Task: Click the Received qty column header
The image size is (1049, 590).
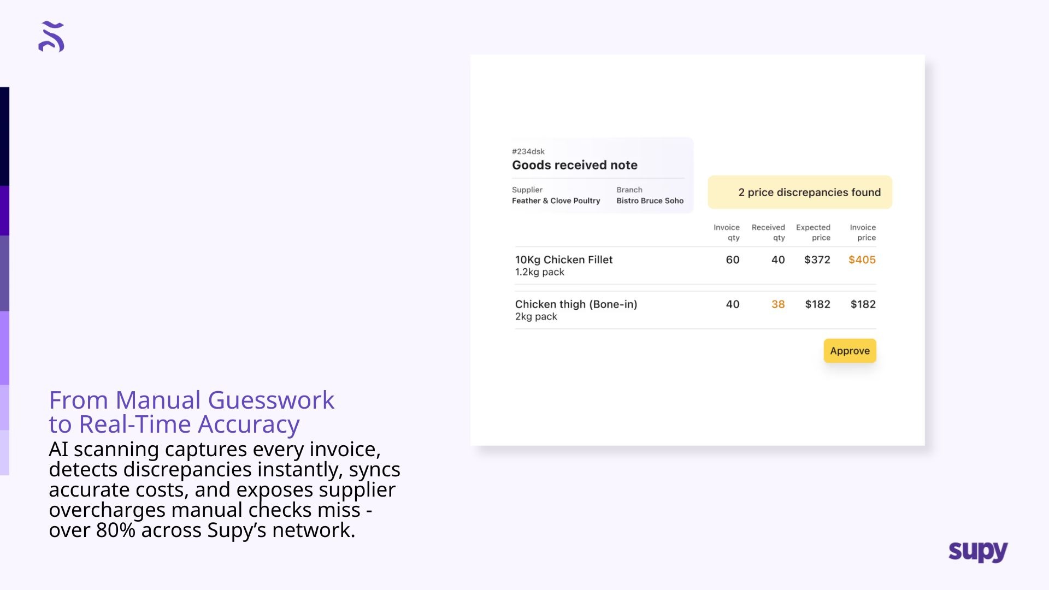Action: point(768,232)
